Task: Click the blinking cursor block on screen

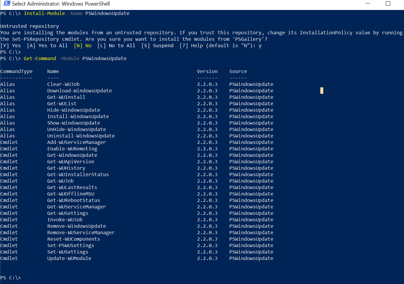Action: (321, 91)
